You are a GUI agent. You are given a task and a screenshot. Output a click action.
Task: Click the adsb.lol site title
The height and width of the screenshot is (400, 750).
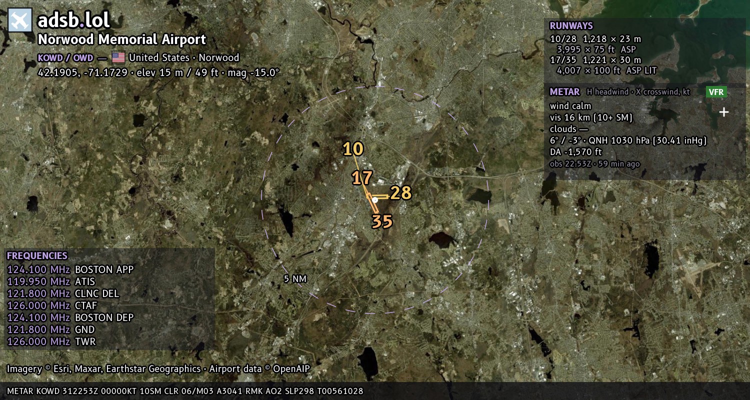pyautogui.click(x=73, y=20)
